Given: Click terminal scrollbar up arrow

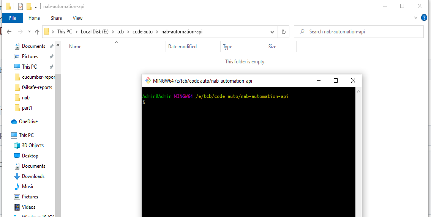Looking at the screenshot, I should (x=358, y=91).
